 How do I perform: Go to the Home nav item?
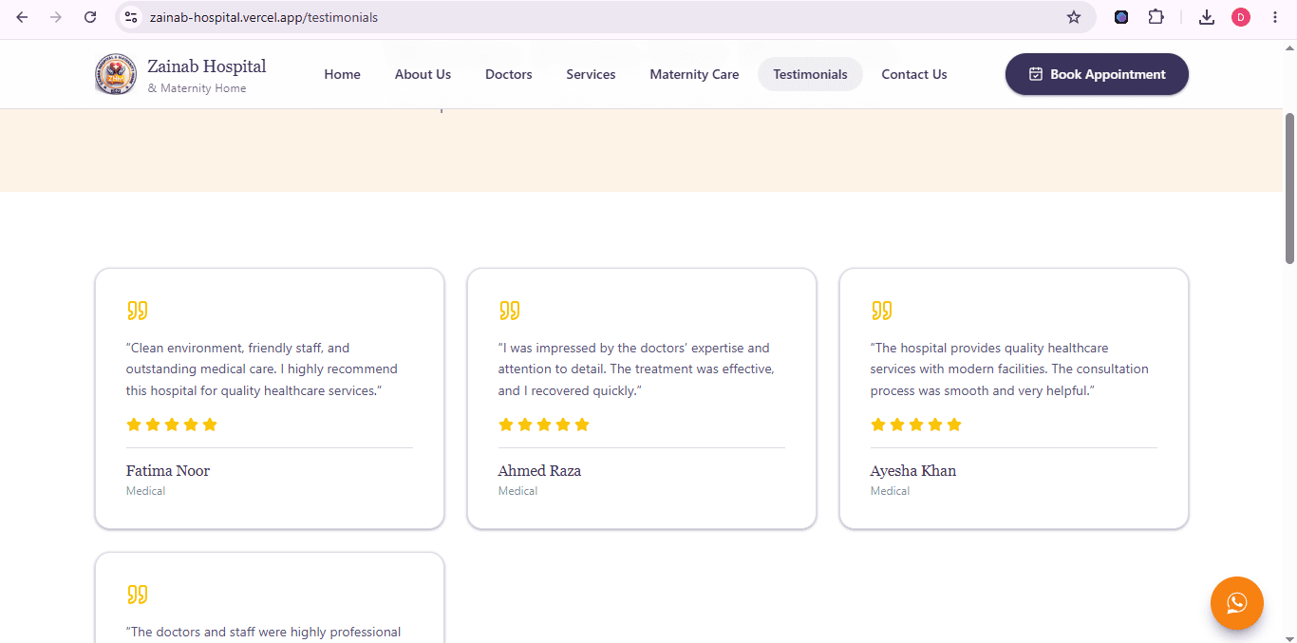[x=342, y=74]
